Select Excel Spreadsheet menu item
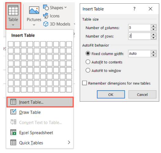 pyautogui.click(x=40, y=132)
